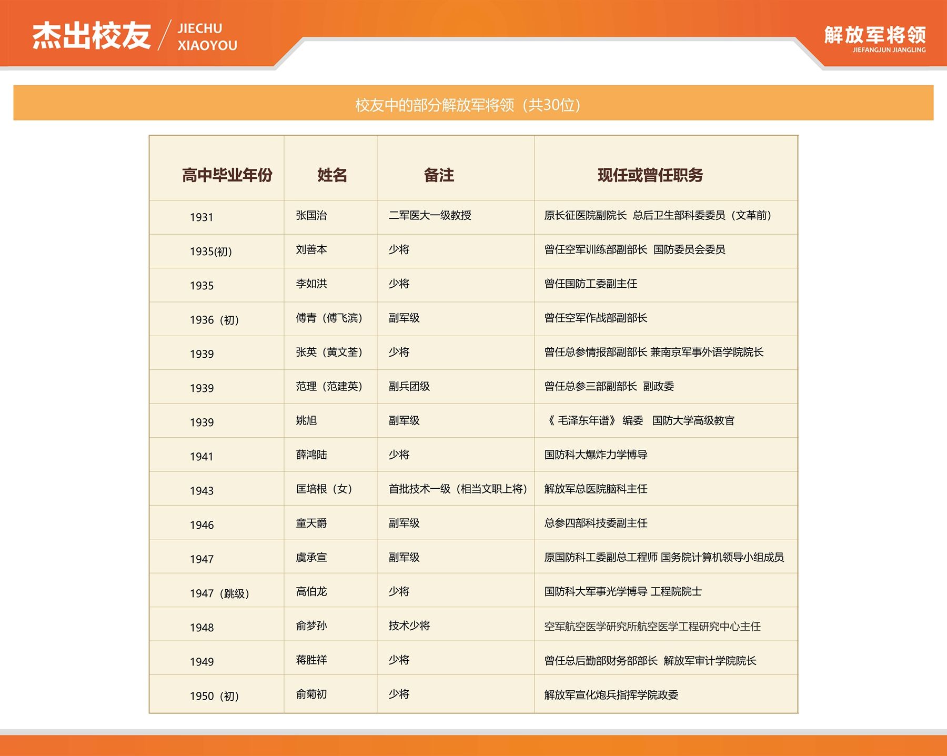The image size is (947, 756).
Task: Click the 解放军宣化炮兵指挥学院政委 position cell
Action: click(x=611, y=695)
